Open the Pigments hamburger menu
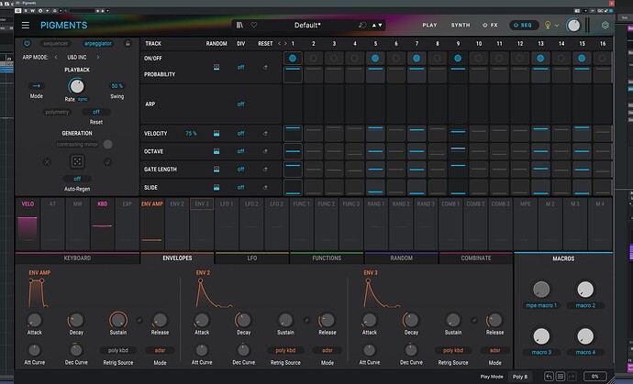Viewport: 633px width, 384px height. 26,25
